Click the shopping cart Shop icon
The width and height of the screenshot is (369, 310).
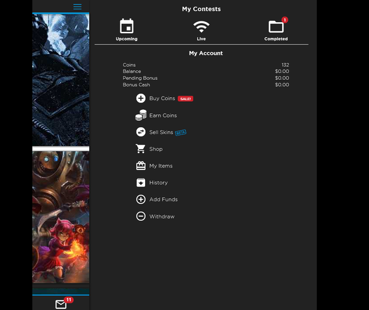click(141, 149)
